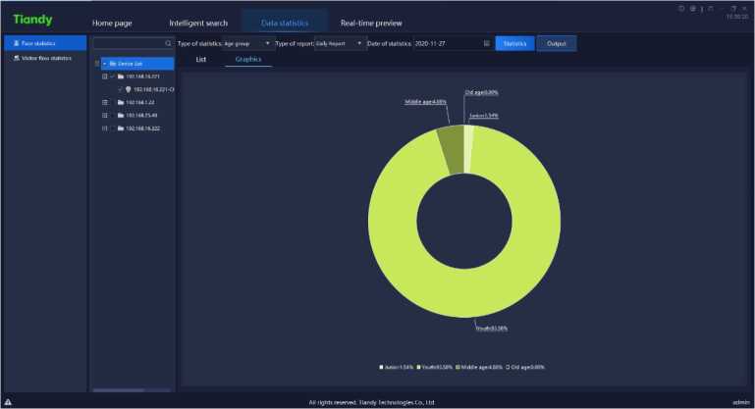Open the Type of statistics dropdown
This screenshot has width=755, height=409.
pos(248,43)
